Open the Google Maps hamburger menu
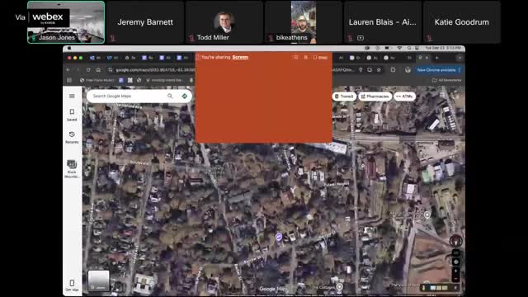Screen dimensions: 528x297 [72, 96]
